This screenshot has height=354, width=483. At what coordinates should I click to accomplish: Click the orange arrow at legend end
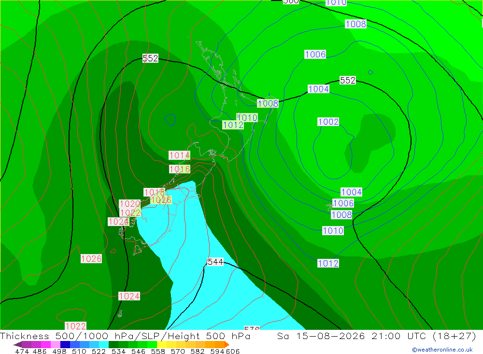click(x=227, y=344)
